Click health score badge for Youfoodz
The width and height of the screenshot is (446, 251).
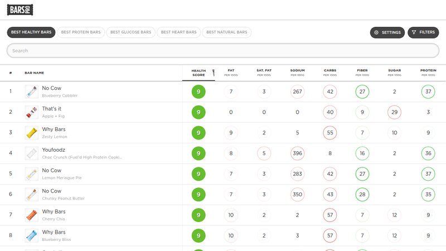click(x=198, y=153)
